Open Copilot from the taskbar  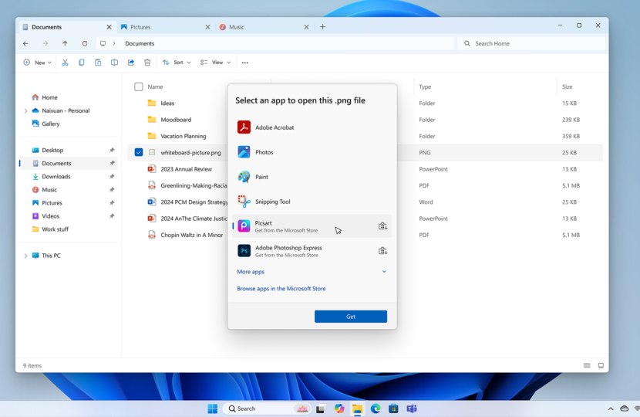pos(339,409)
